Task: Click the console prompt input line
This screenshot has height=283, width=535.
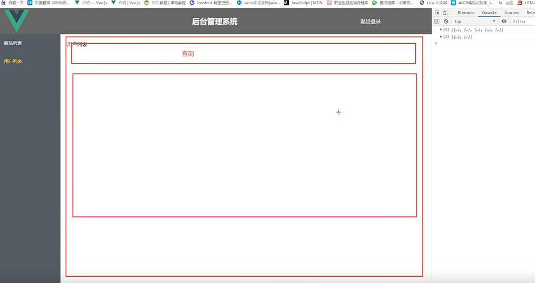Action: click(484, 43)
